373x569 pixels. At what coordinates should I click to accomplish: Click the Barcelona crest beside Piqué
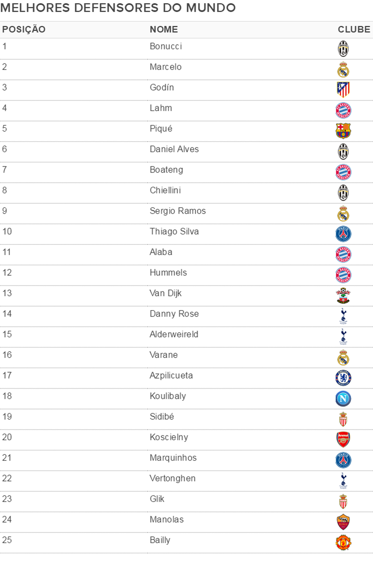(x=343, y=131)
